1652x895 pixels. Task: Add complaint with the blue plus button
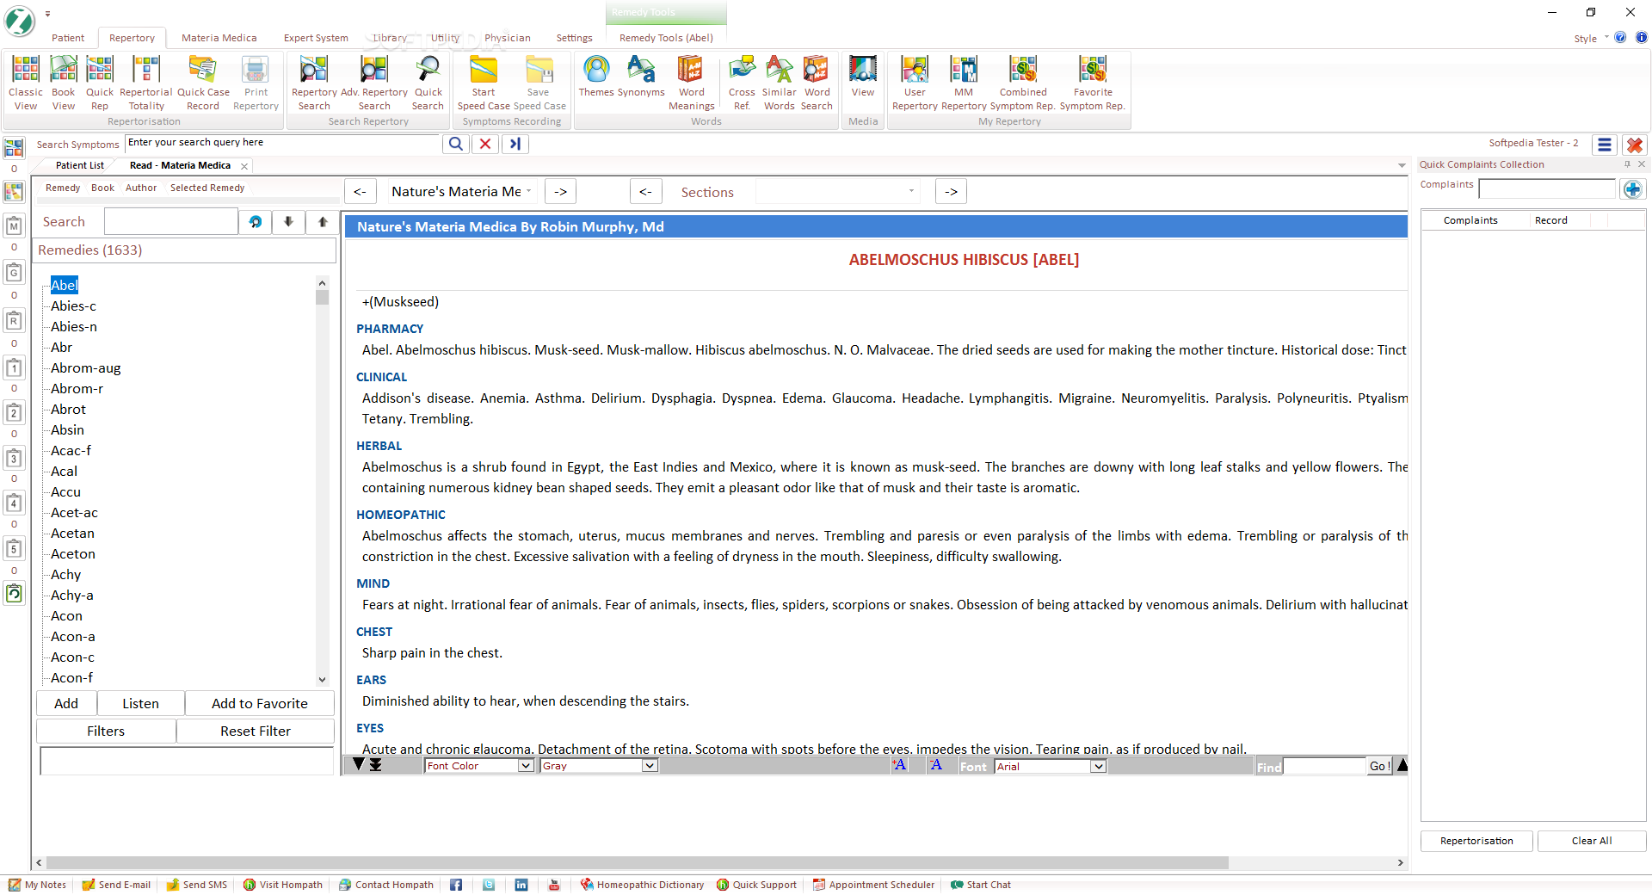pyautogui.click(x=1633, y=189)
